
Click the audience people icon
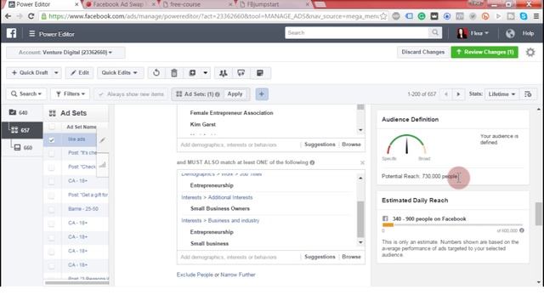pyautogui.click(x=223, y=73)
